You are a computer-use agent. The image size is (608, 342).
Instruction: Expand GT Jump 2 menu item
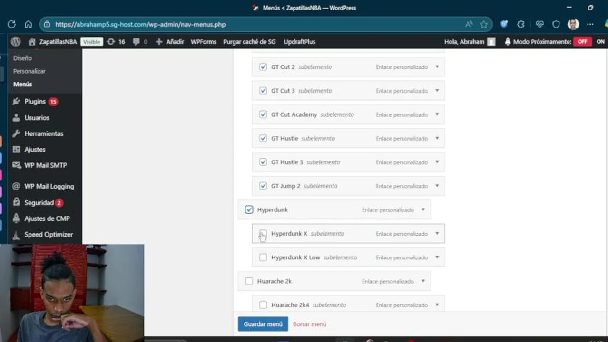click(x=437, y=186)
